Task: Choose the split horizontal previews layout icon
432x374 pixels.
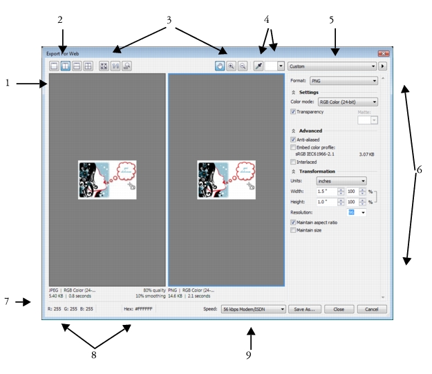Action: coord(77,66)
